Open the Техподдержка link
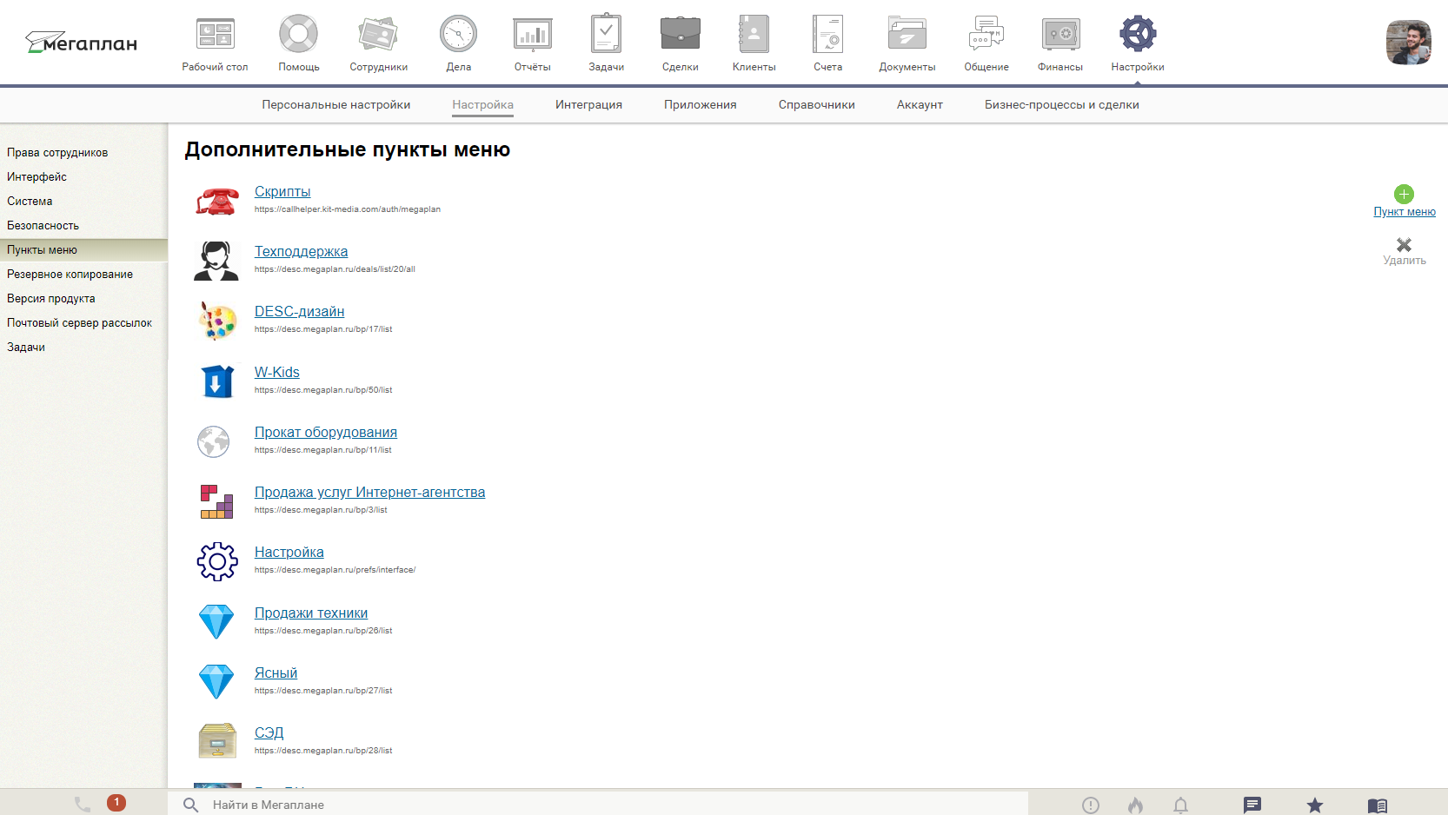The height and width of the screenshot is (815, 1448). click(301, 252)
